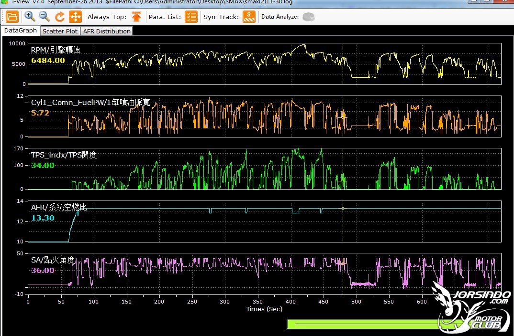Select the Cyl1_Comn_FuelPW channel label
This screenshot has height=336, width=514.
point(90,102)
